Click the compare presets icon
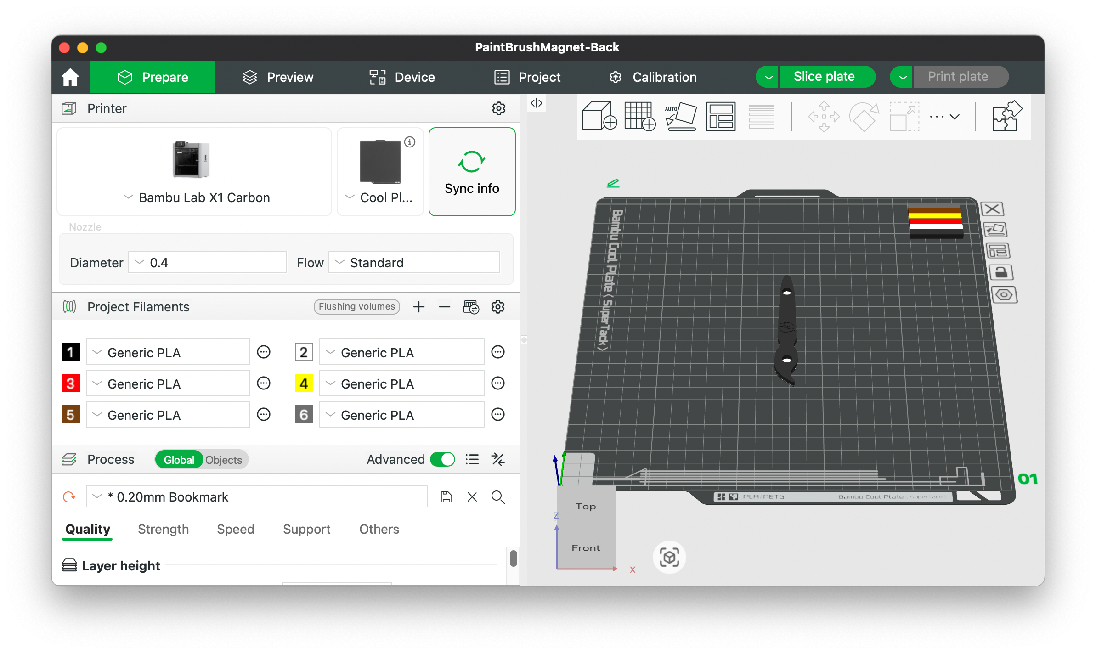The width and height of the screenshot is (1096, 654). tap(498, 459)
